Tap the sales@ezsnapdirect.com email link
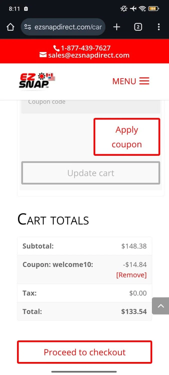This screenshot has width=169, height=375. tap(89, 55)
